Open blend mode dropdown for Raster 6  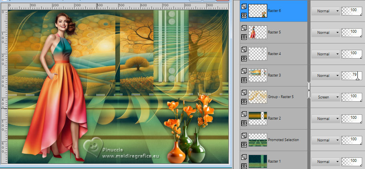coord(326,11)
